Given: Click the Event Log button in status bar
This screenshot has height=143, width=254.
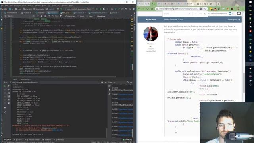Looking at the screenshot, I should click(x=127, y=139).
